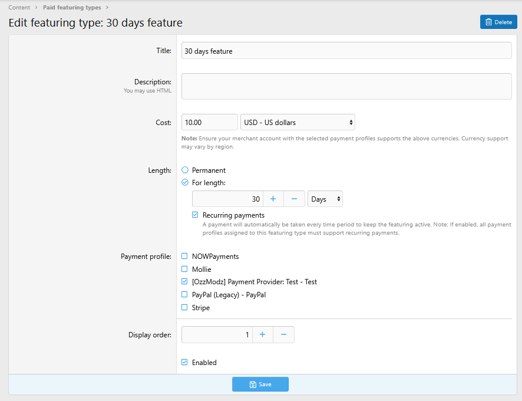Click the 'Length:' label
This screenshot has width=522, height=401.
pos(160,170)
